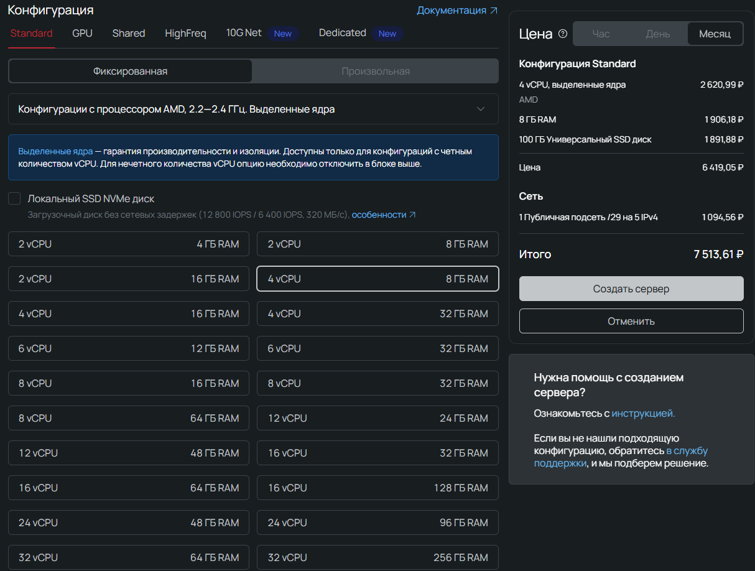Select the Dedicated configuration tab
755x571 pixels.
(342, 33)
